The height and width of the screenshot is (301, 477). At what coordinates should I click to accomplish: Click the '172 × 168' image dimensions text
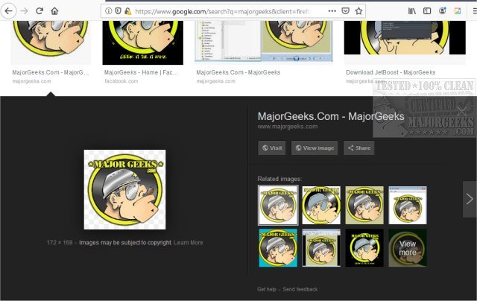[60, 243]
